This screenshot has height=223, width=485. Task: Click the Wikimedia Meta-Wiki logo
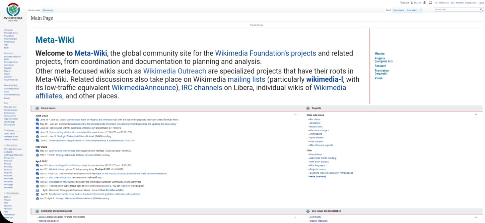coord(13,12)
